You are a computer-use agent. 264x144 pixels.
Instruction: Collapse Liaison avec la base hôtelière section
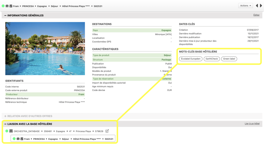pyautogui.click(x=5, y=124)
